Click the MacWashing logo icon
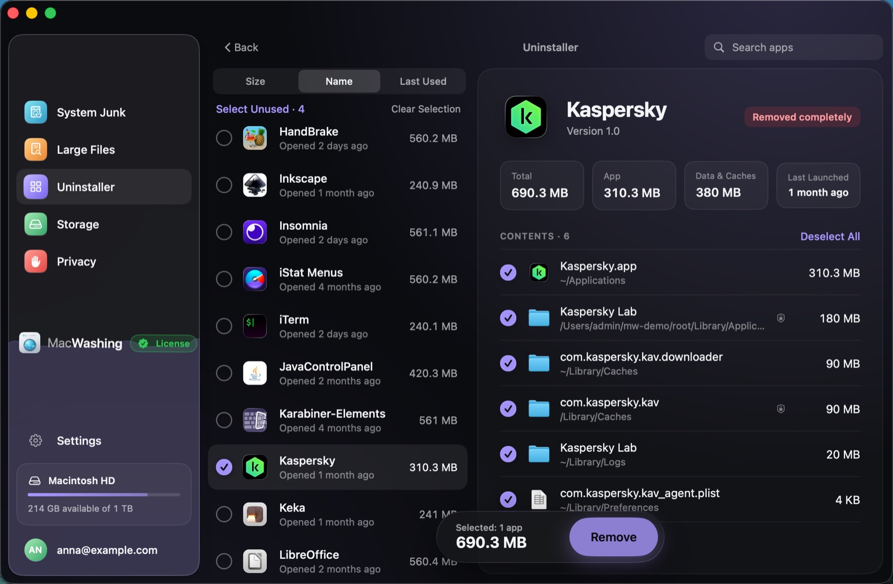The width and height of the screenshot is (893, 584). click(x=30, y=343)
